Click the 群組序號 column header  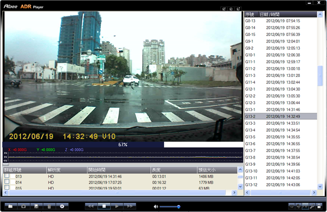point(25,170)
